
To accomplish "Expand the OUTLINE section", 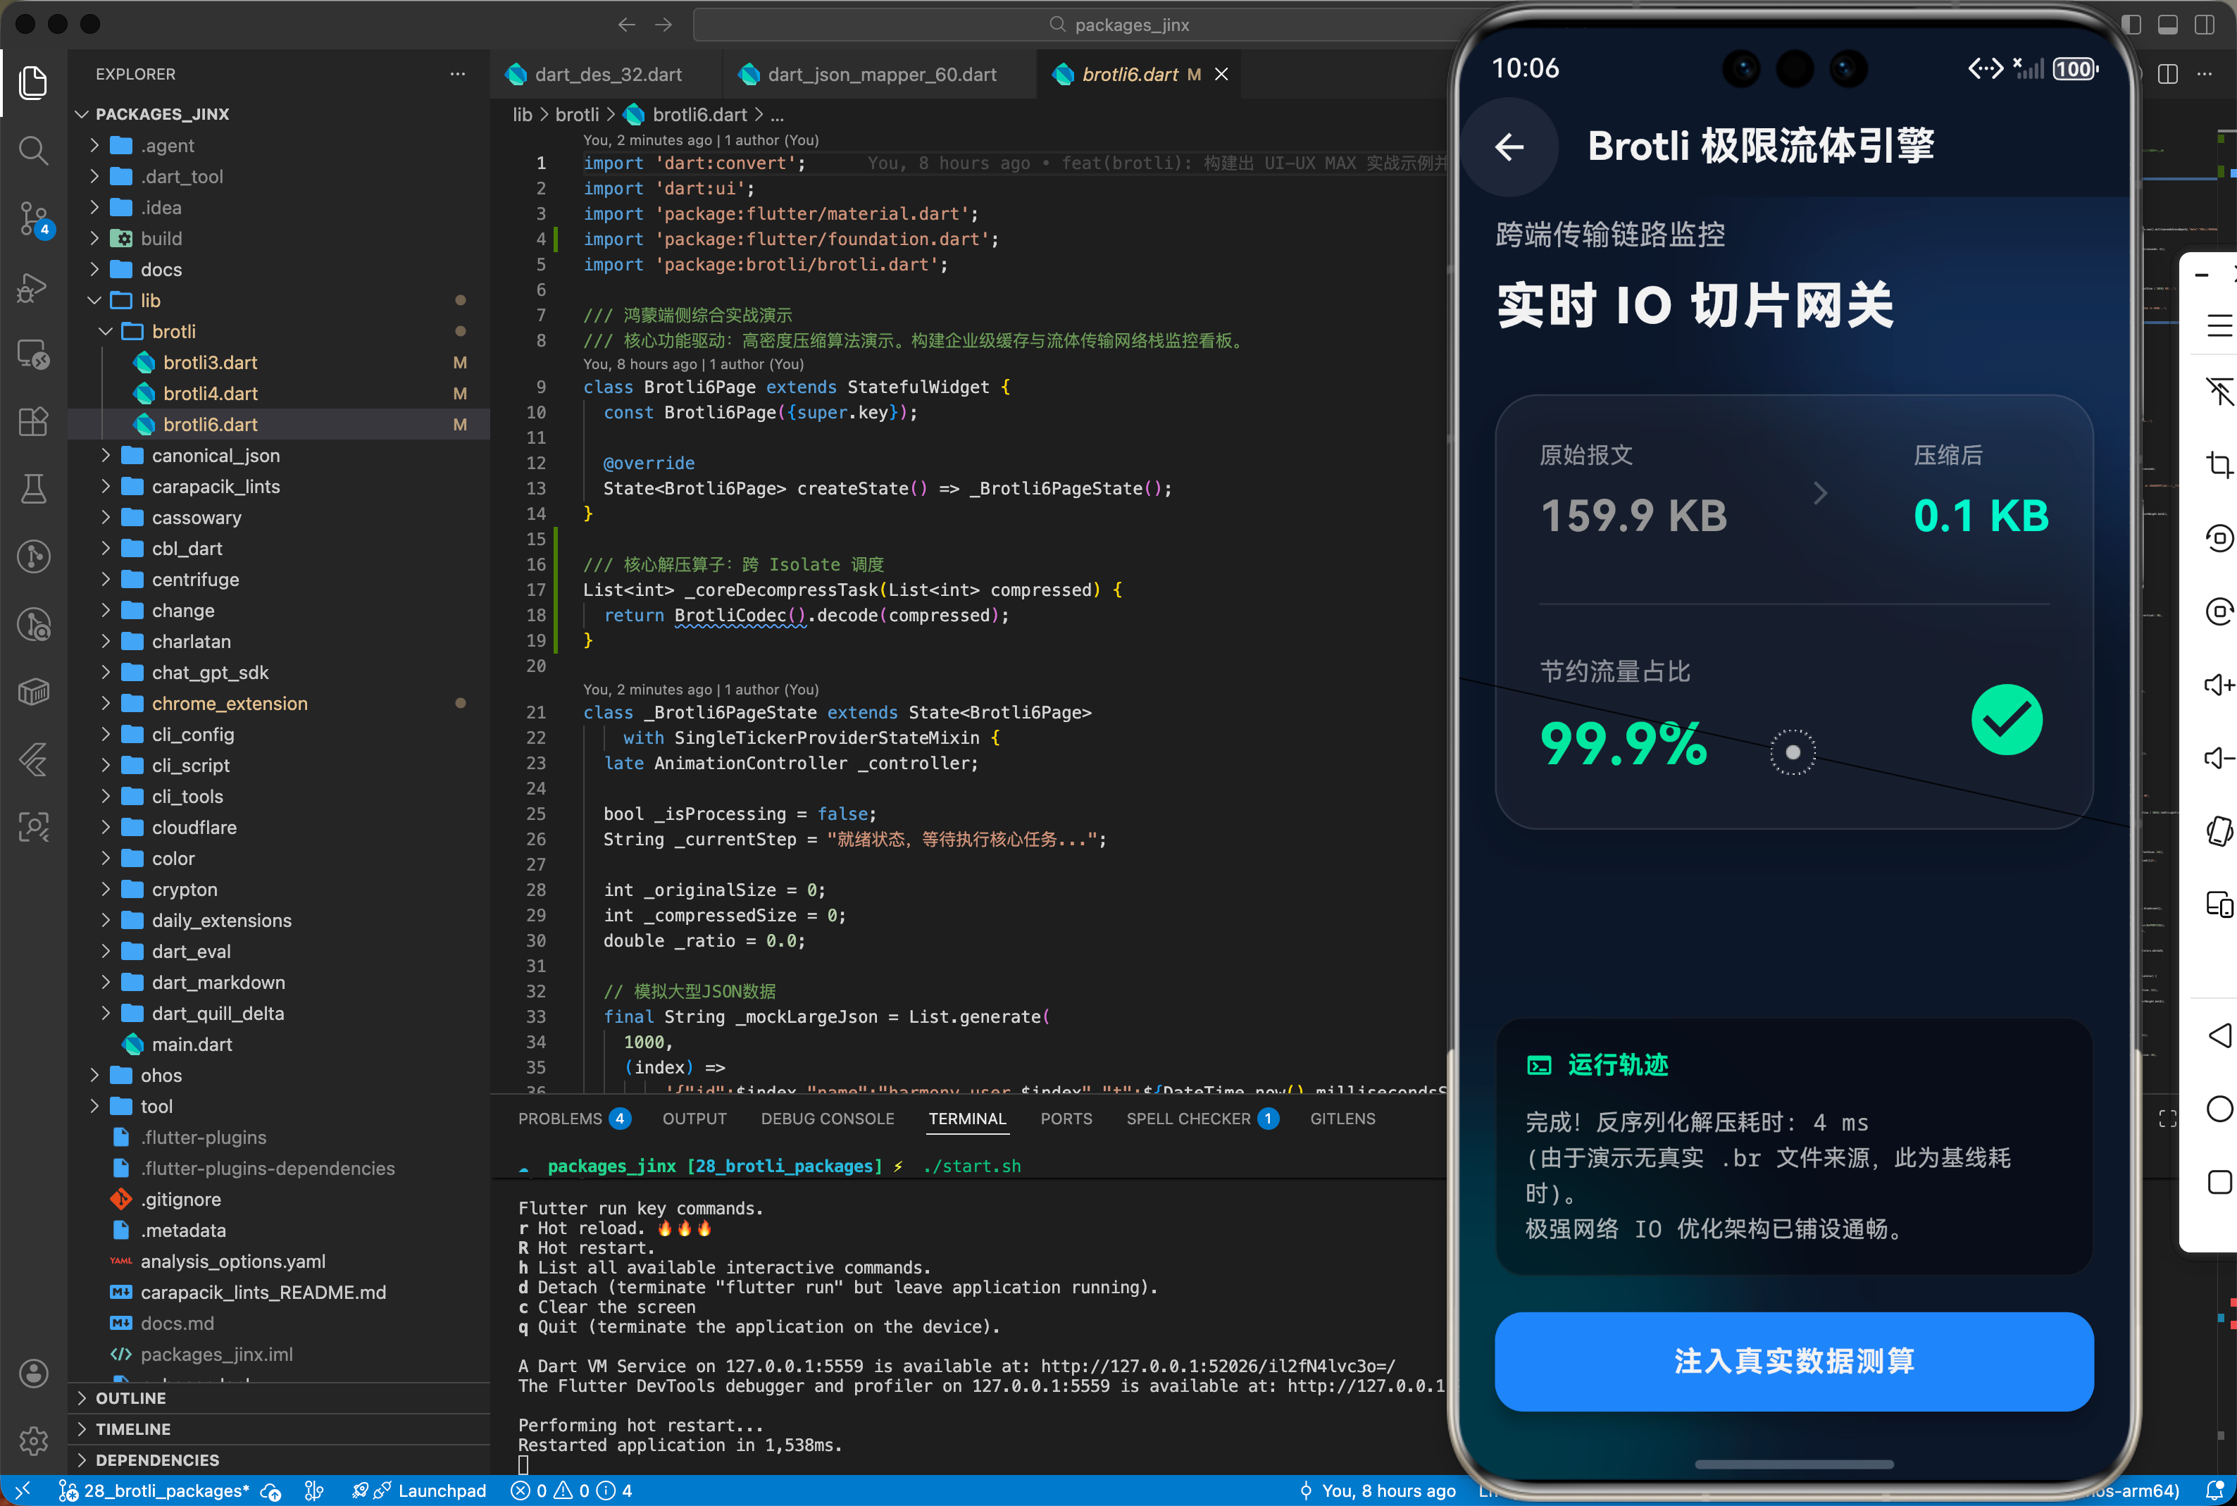I will click(x=278, y=1398).
